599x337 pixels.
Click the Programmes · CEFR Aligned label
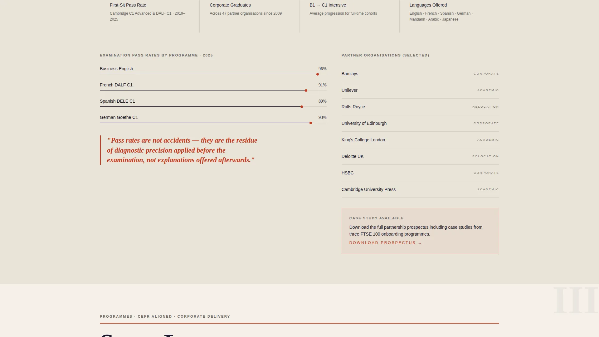point(165,316)
